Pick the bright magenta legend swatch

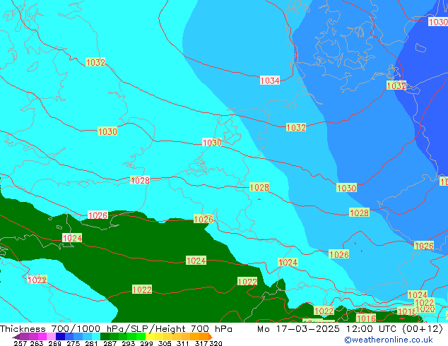pos(42,336)
